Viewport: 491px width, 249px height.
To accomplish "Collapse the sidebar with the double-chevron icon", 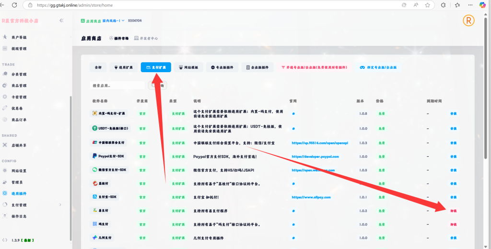I will (x=61, y=21).
